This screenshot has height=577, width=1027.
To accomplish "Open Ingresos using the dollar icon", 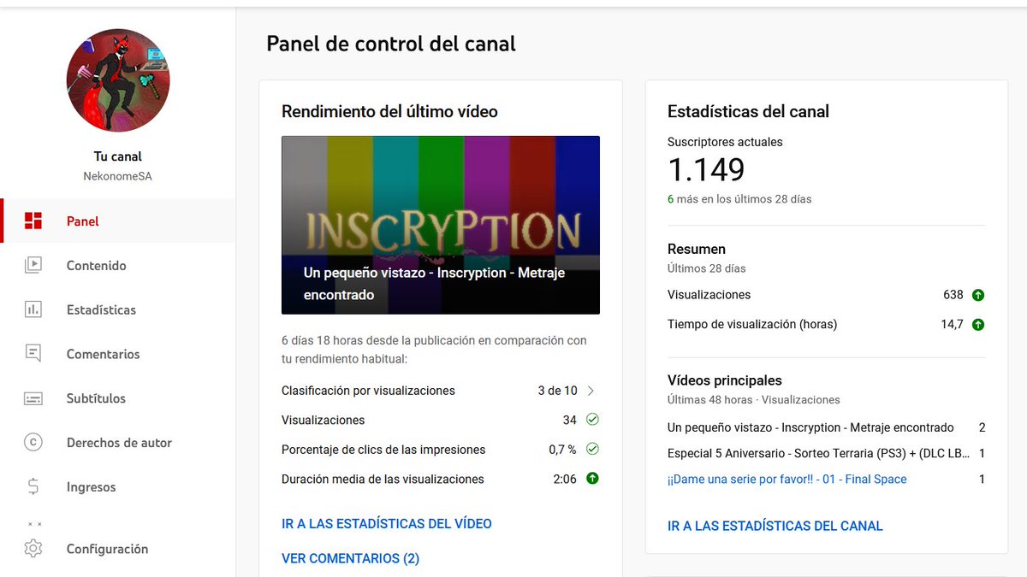I will [33, 486].
